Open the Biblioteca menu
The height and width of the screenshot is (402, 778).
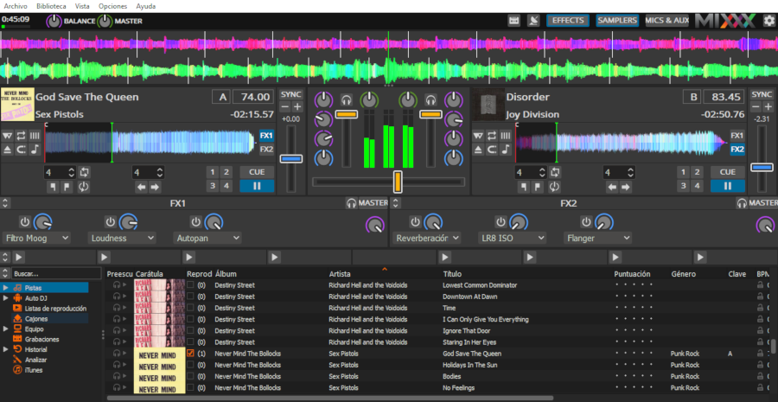[51, 6]
